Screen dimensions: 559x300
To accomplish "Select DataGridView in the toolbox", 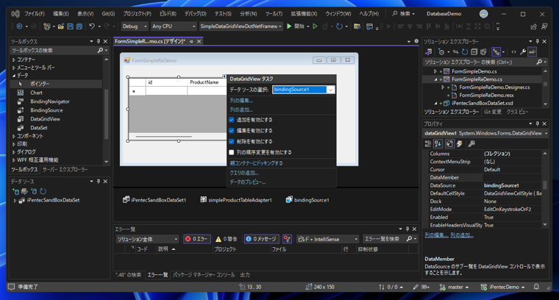I will 46,119.
